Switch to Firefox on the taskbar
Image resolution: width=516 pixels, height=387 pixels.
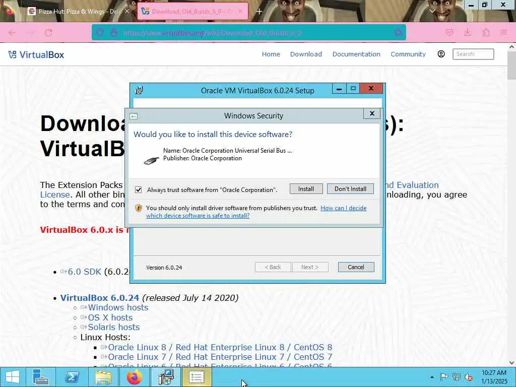134,377
